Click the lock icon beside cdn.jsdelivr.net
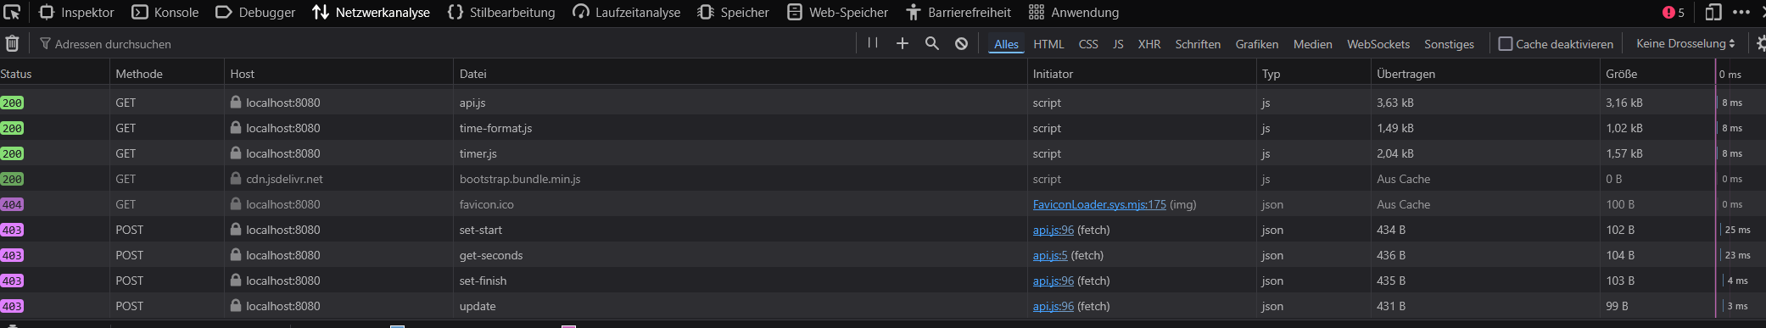1766x328 pixels. tap(236, 179)
